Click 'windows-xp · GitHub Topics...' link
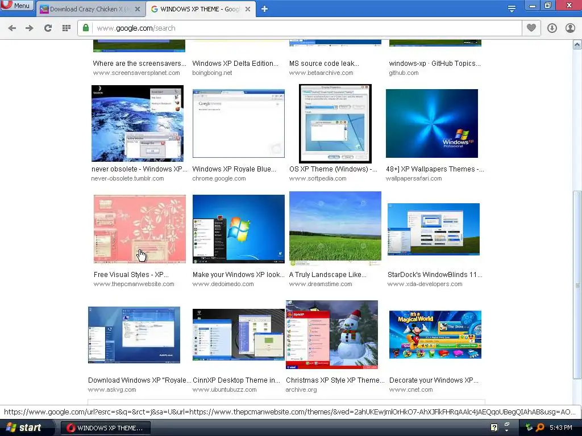Viewport: 582px width, 436px height. point(435,64)
